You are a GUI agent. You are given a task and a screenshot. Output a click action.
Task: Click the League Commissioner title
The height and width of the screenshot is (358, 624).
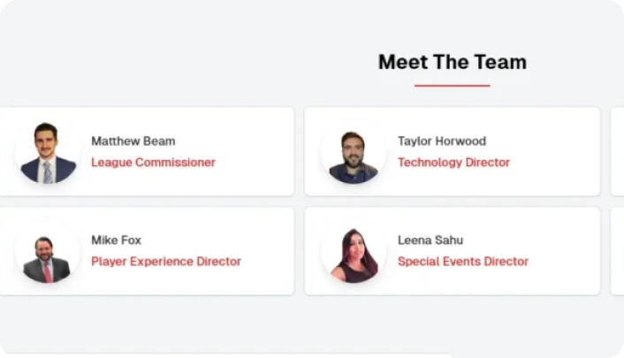coord(153,163)
